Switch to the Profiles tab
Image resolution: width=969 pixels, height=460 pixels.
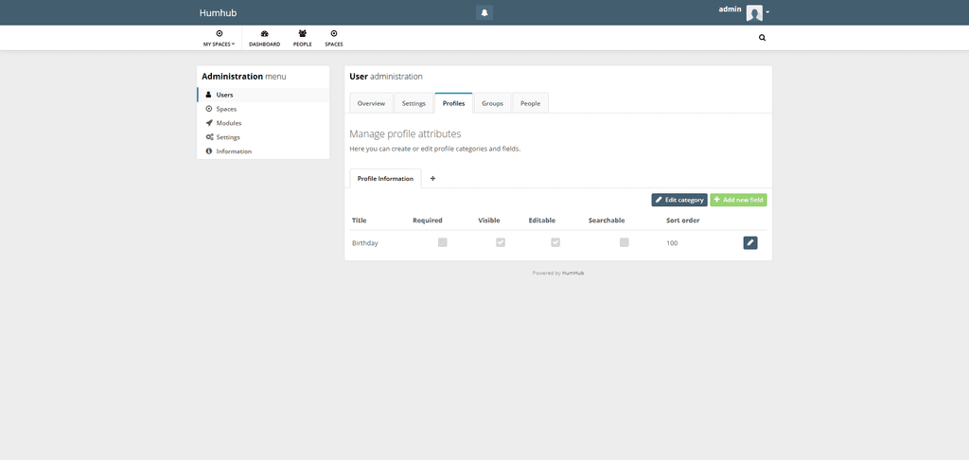click(x=453, y=103)
